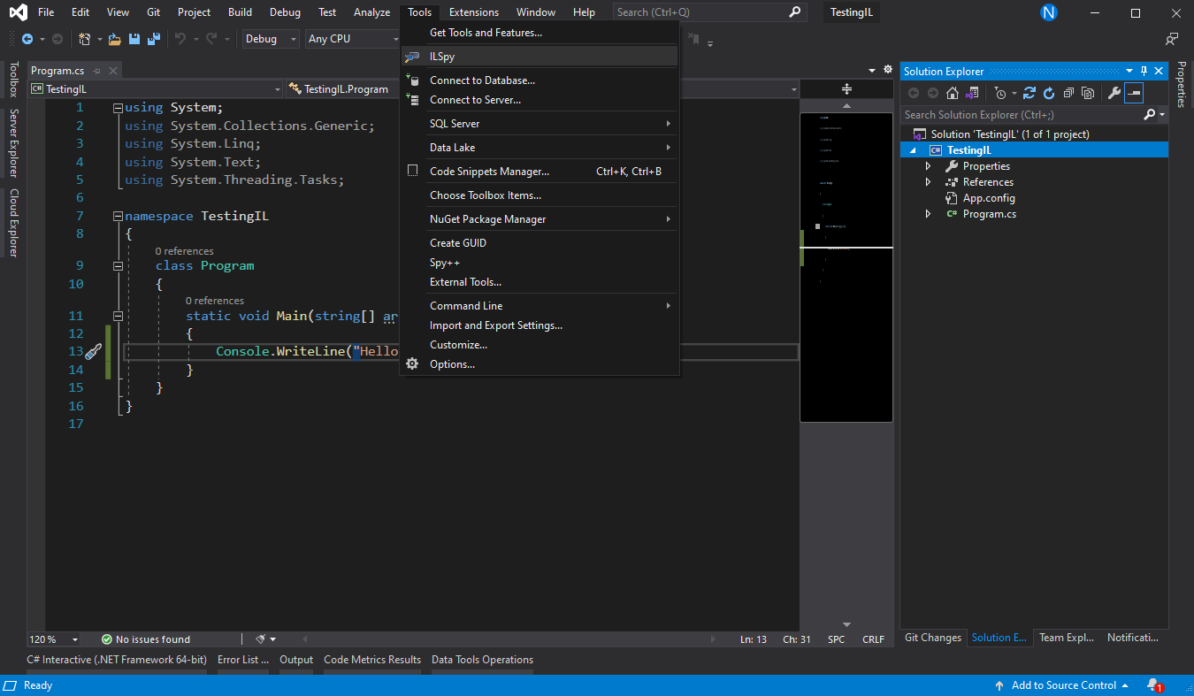Open the Error List tab at bottom
The height and width of the screenshot is (696, 1194).
[x=243, y=660]
